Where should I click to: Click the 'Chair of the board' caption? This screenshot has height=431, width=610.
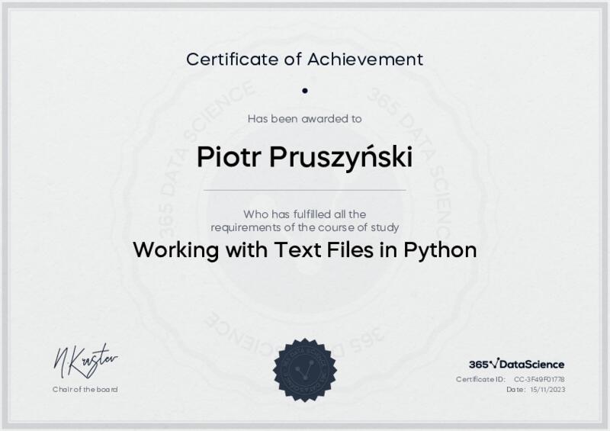[x=85, y=389]
